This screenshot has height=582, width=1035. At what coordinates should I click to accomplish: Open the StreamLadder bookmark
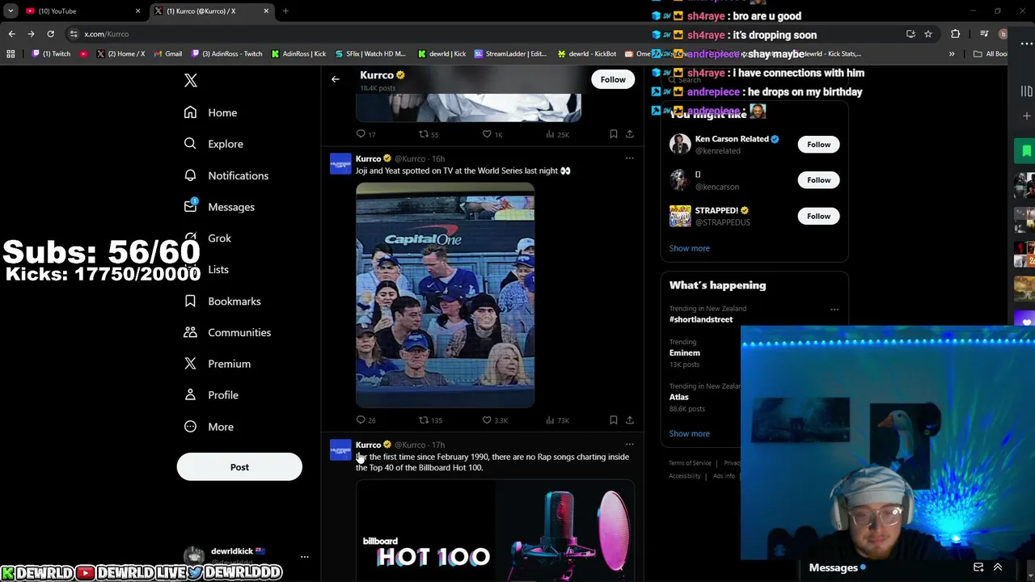511,54
